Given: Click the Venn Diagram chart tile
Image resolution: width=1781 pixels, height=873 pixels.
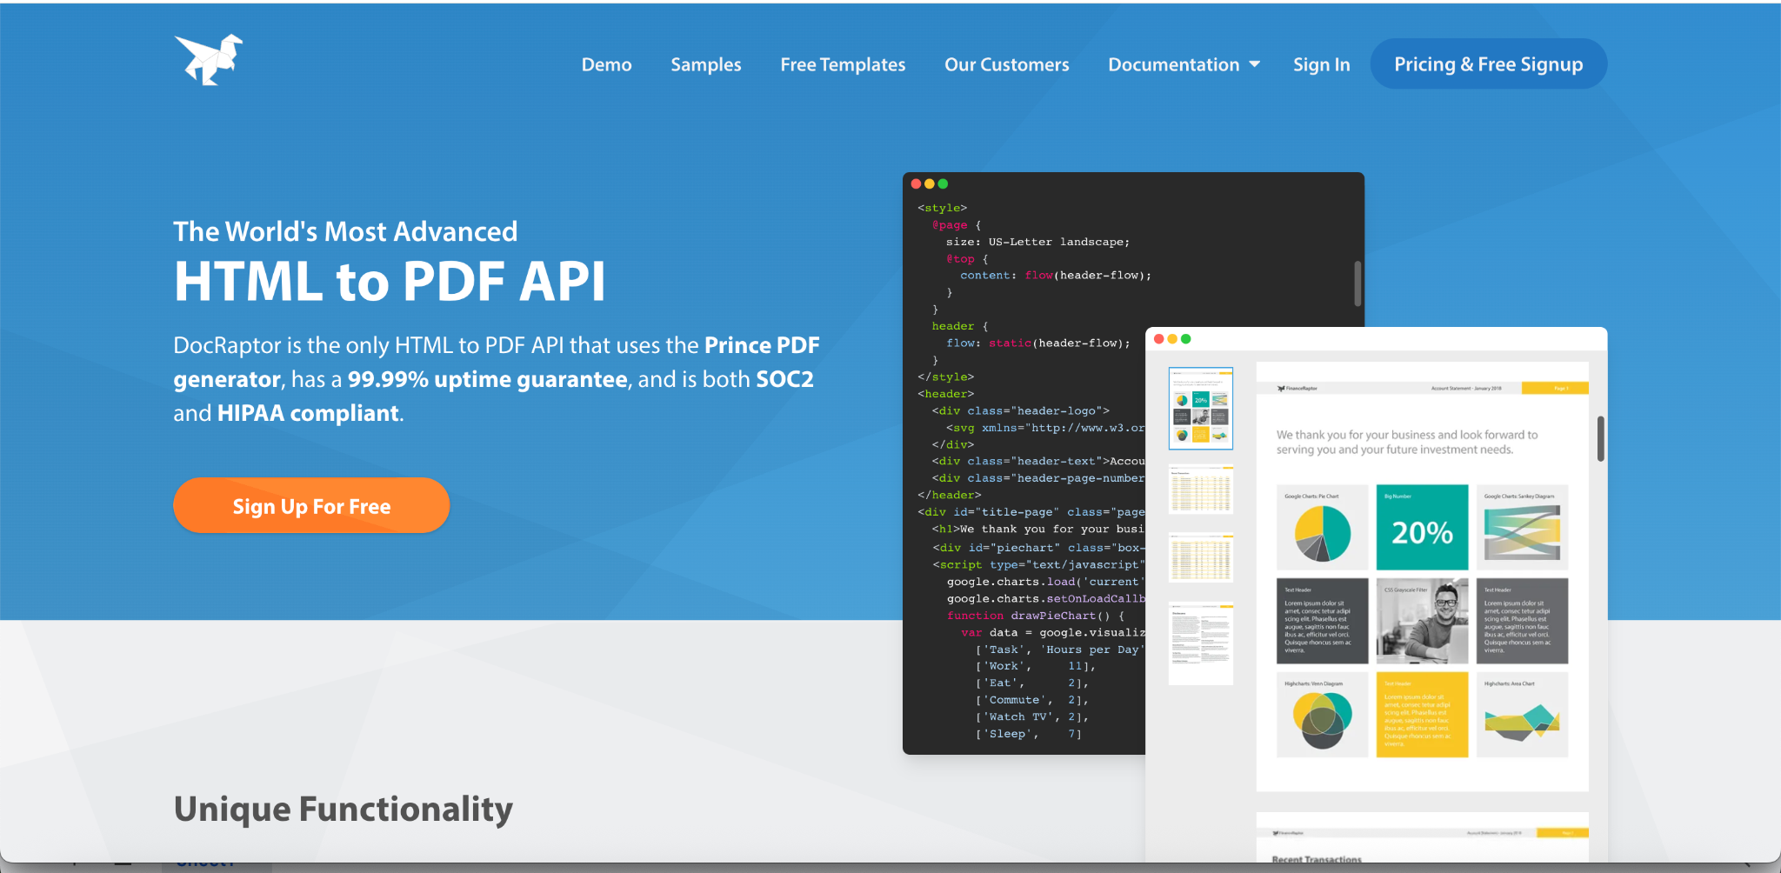Looking at the screenshot, I should pos(1322,715).
